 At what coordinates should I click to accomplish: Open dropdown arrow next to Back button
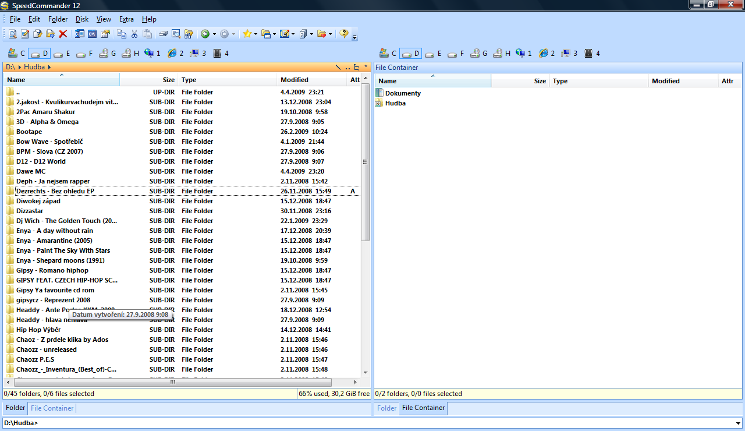[214, 34]
